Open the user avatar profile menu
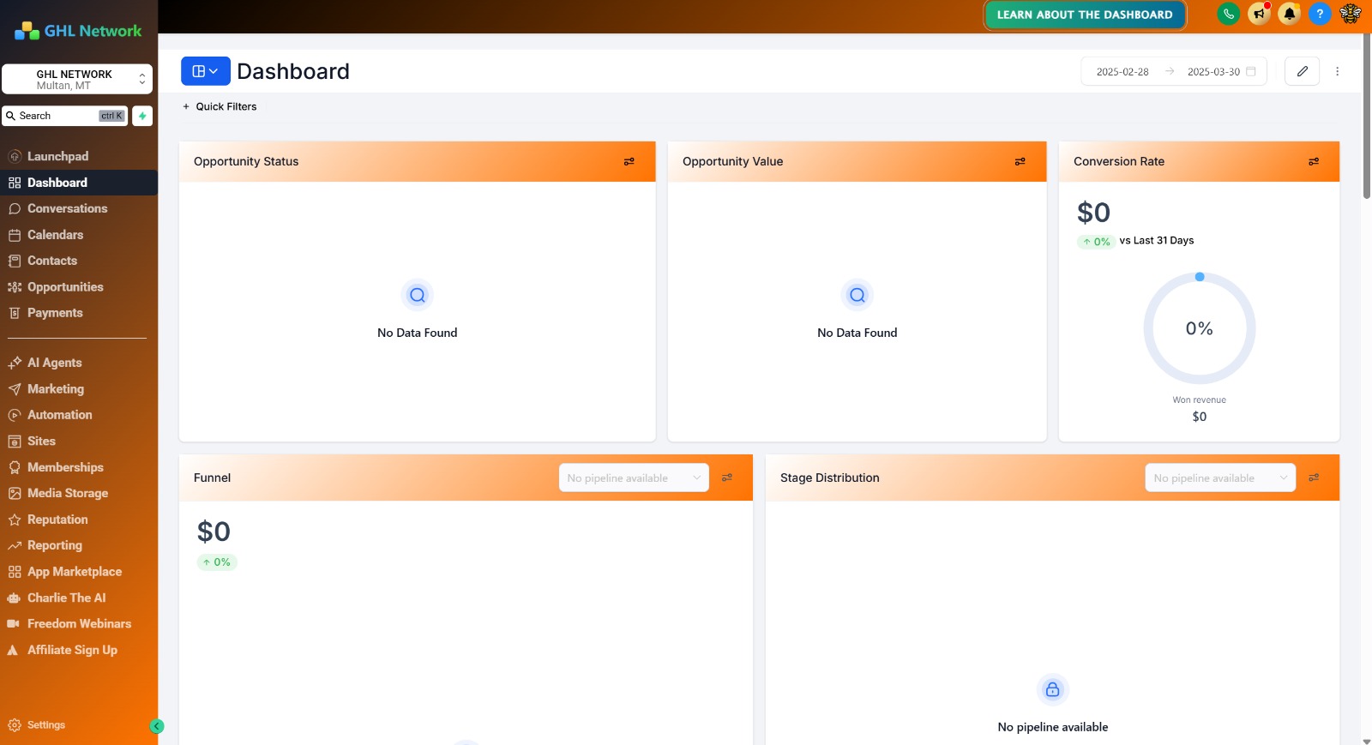Image resolution: width=1372 pixels, height=745 pixels. (x=1351, y=14)
